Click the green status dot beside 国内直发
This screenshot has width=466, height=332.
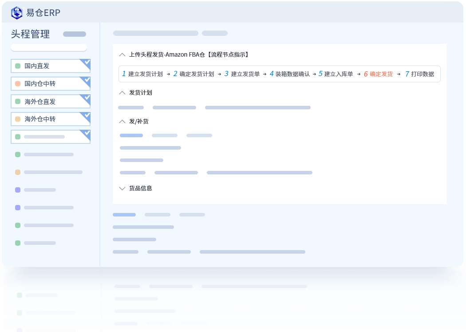point(18,66)
